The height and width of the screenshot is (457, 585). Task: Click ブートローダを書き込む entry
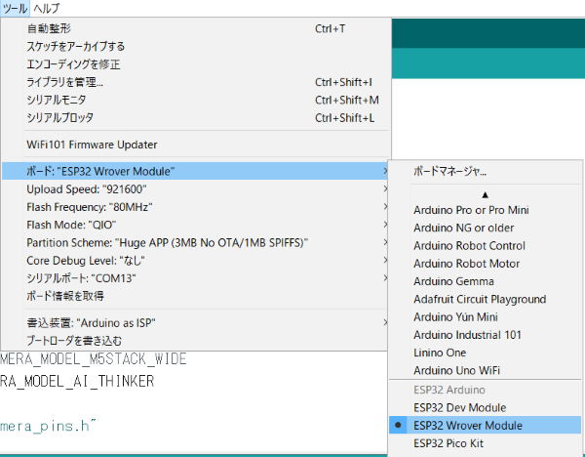(74, 341)
